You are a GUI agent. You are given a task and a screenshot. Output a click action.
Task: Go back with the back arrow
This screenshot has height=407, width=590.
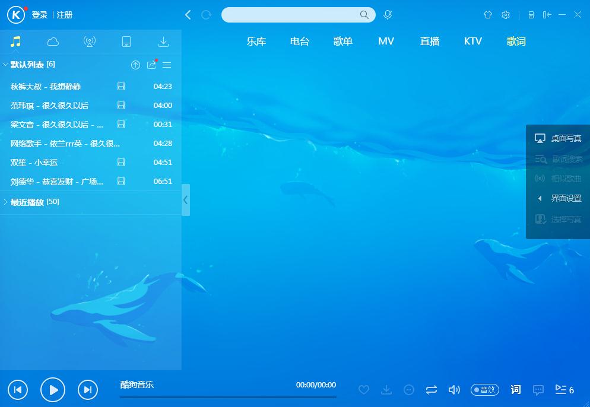pos(188,15)
